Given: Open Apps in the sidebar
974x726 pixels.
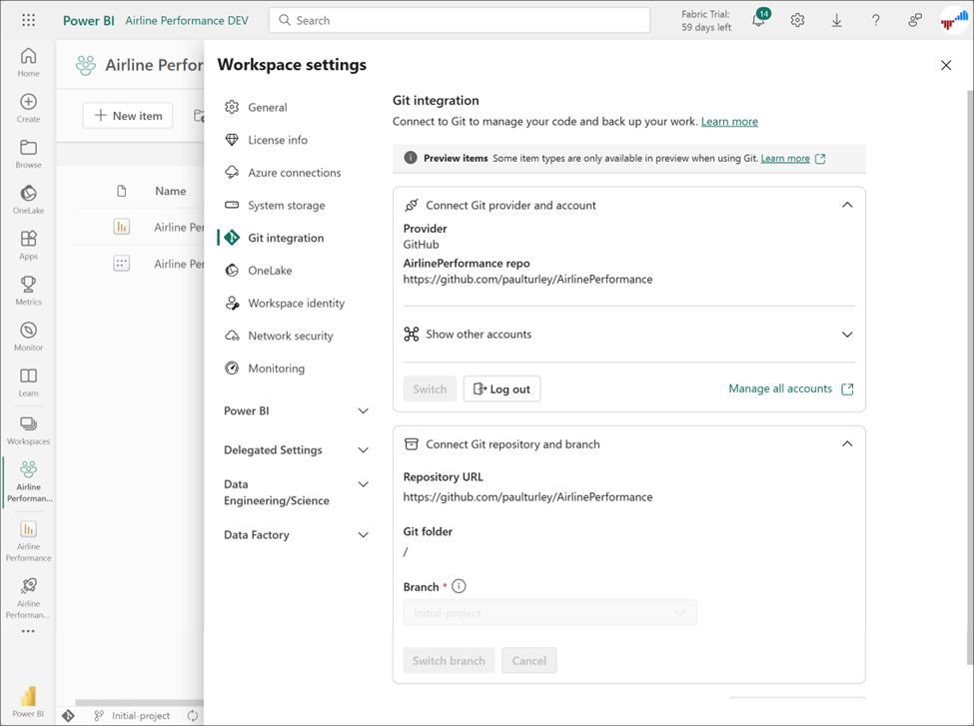Looking at the screenshot, I should [x=29, y=246].
